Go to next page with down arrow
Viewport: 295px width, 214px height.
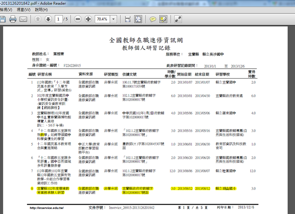[x=47, y=19]
